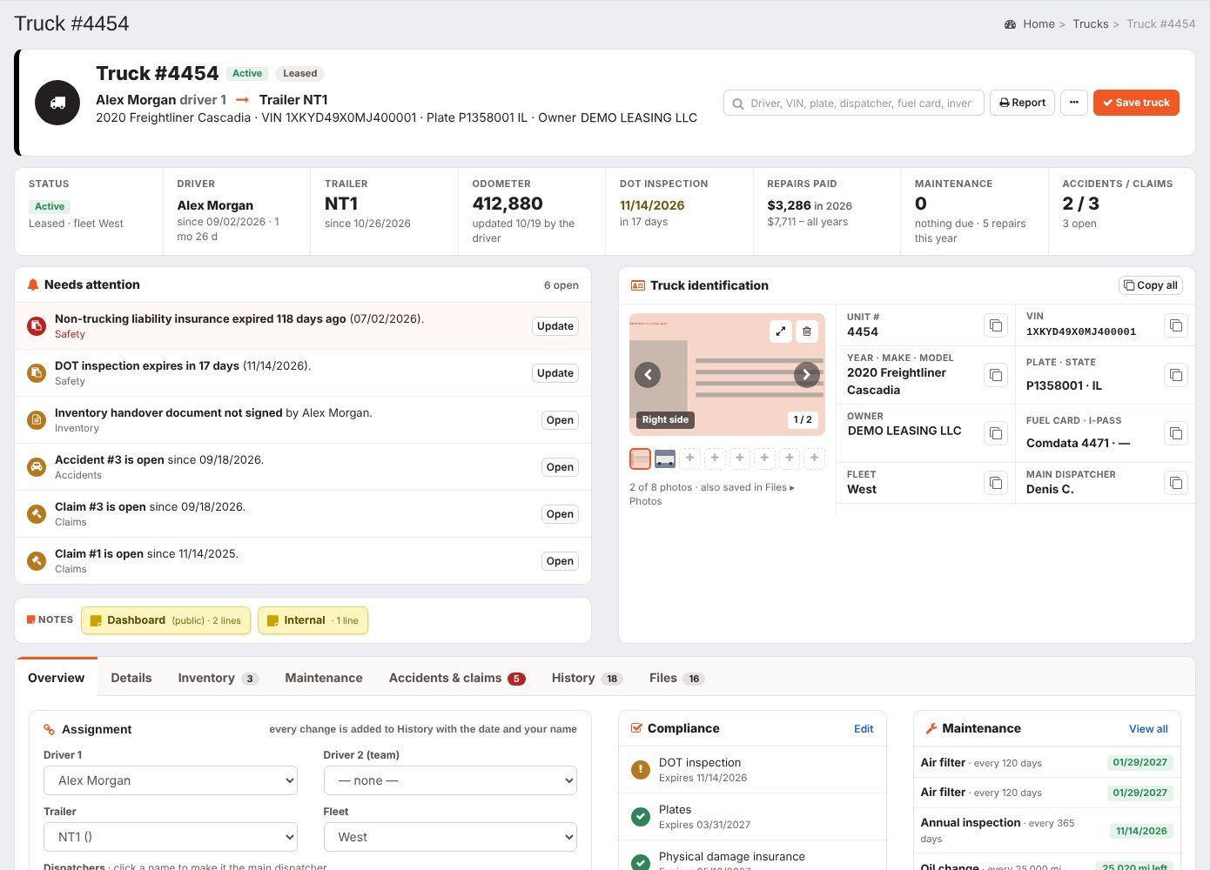Open the Driver 1 dropdown
The height and width of the screenshot is (870, 1210).
point(171,780)
